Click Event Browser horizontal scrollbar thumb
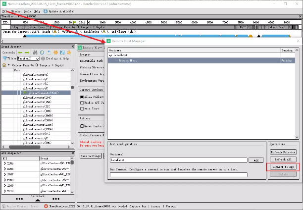 pyautogui.click(x=25, y=147)
